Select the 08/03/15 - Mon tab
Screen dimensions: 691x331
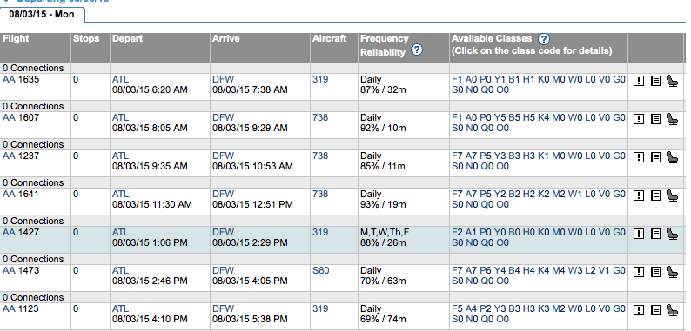42,15
